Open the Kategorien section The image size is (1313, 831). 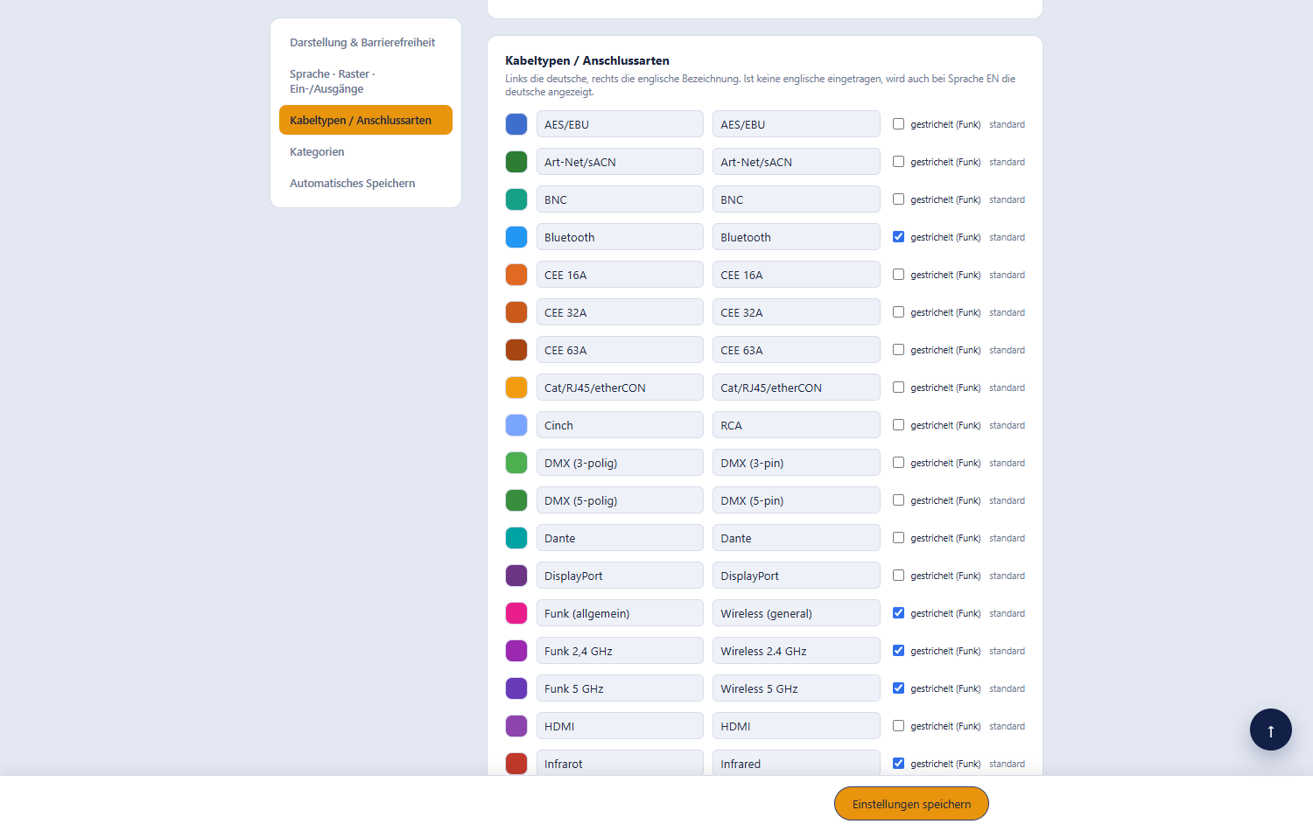tap(366, 151)
